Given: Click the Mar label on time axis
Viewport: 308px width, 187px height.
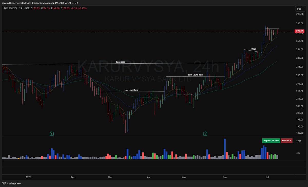Looking at the screenshot, I should point(110,177).
